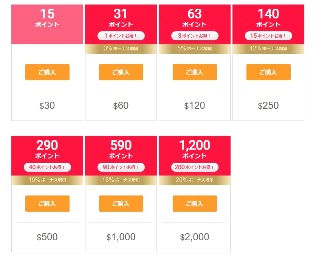Select the 200ポイントお得 badge
This screenshot has height=258, width=316.
[195, 167]
